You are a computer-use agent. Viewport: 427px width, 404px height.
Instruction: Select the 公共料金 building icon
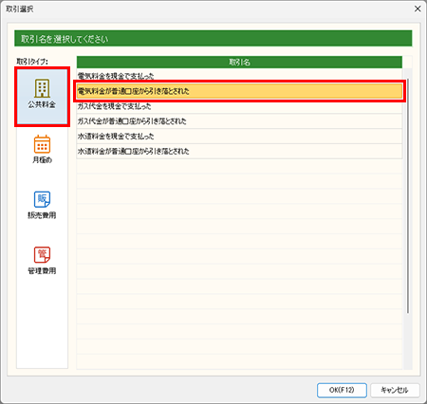click(x=42, y=88)
